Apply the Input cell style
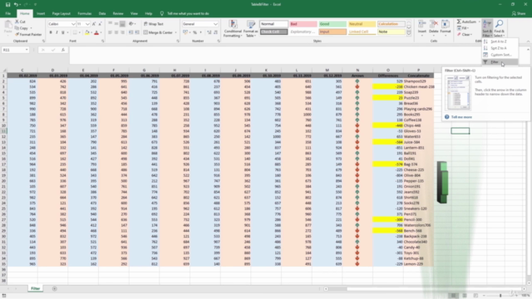This screenshot has height=299, width=532. tap(332, 32)
